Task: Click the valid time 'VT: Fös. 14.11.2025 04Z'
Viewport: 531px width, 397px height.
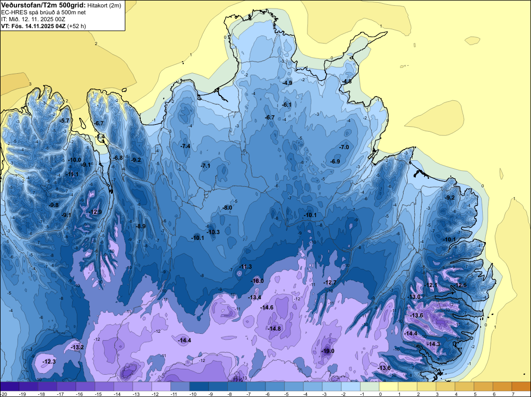Action: click(33, 26)
